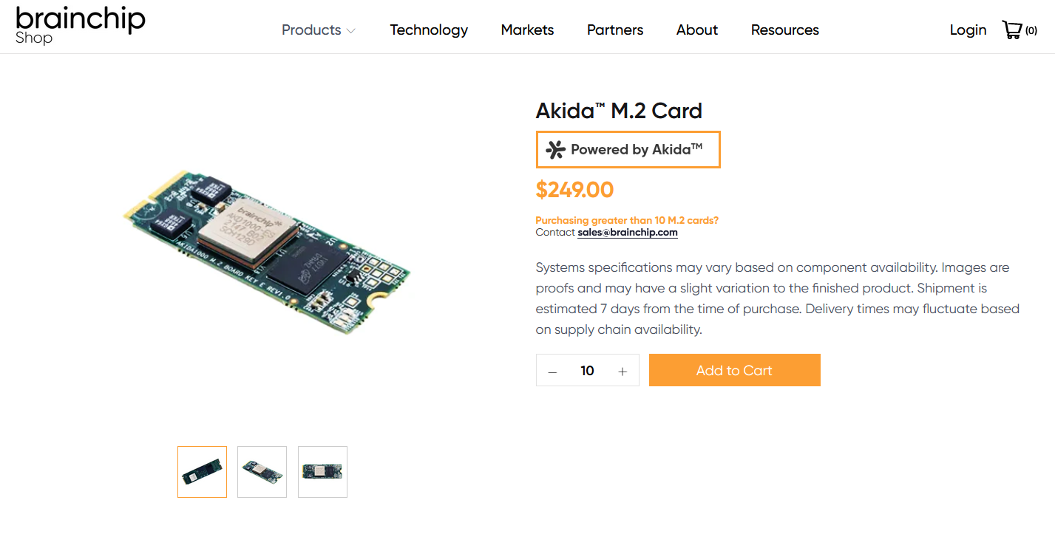The image size is (1055, 534).
Task: Increase quantity with the plus button
Action: (x=623, y=371)
